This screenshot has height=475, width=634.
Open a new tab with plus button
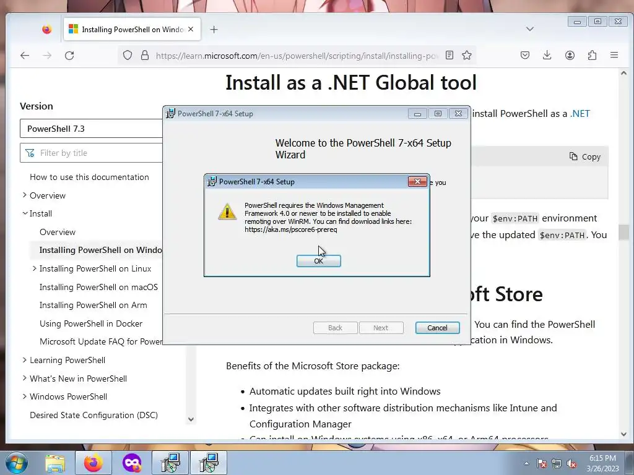point(214,30)
